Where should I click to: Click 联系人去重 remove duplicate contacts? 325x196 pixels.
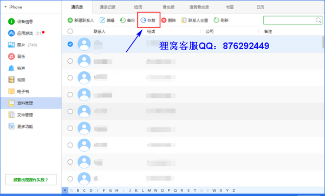194,20
